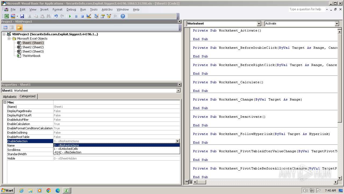This screenshot has height=194, width=344.
Task: Collapse the Microsoft Excel Objects folder
Action: 9,39
